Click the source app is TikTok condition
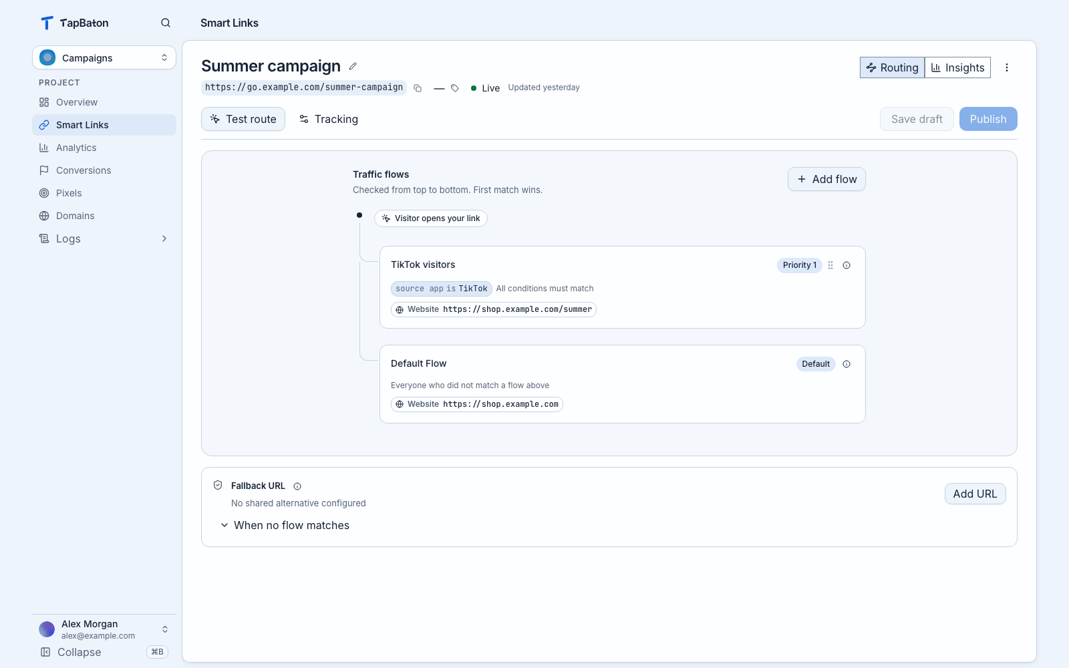The image size is (1069, 668). click(x=442, y=289)
